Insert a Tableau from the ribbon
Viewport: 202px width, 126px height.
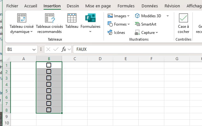tap(72, 21)
